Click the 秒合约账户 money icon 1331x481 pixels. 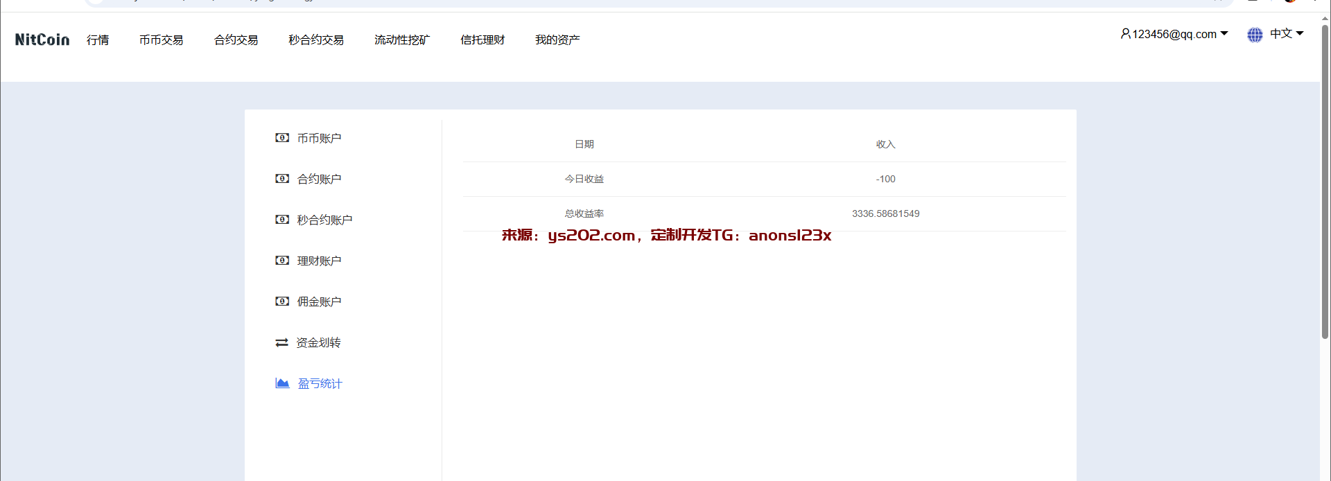282,220
